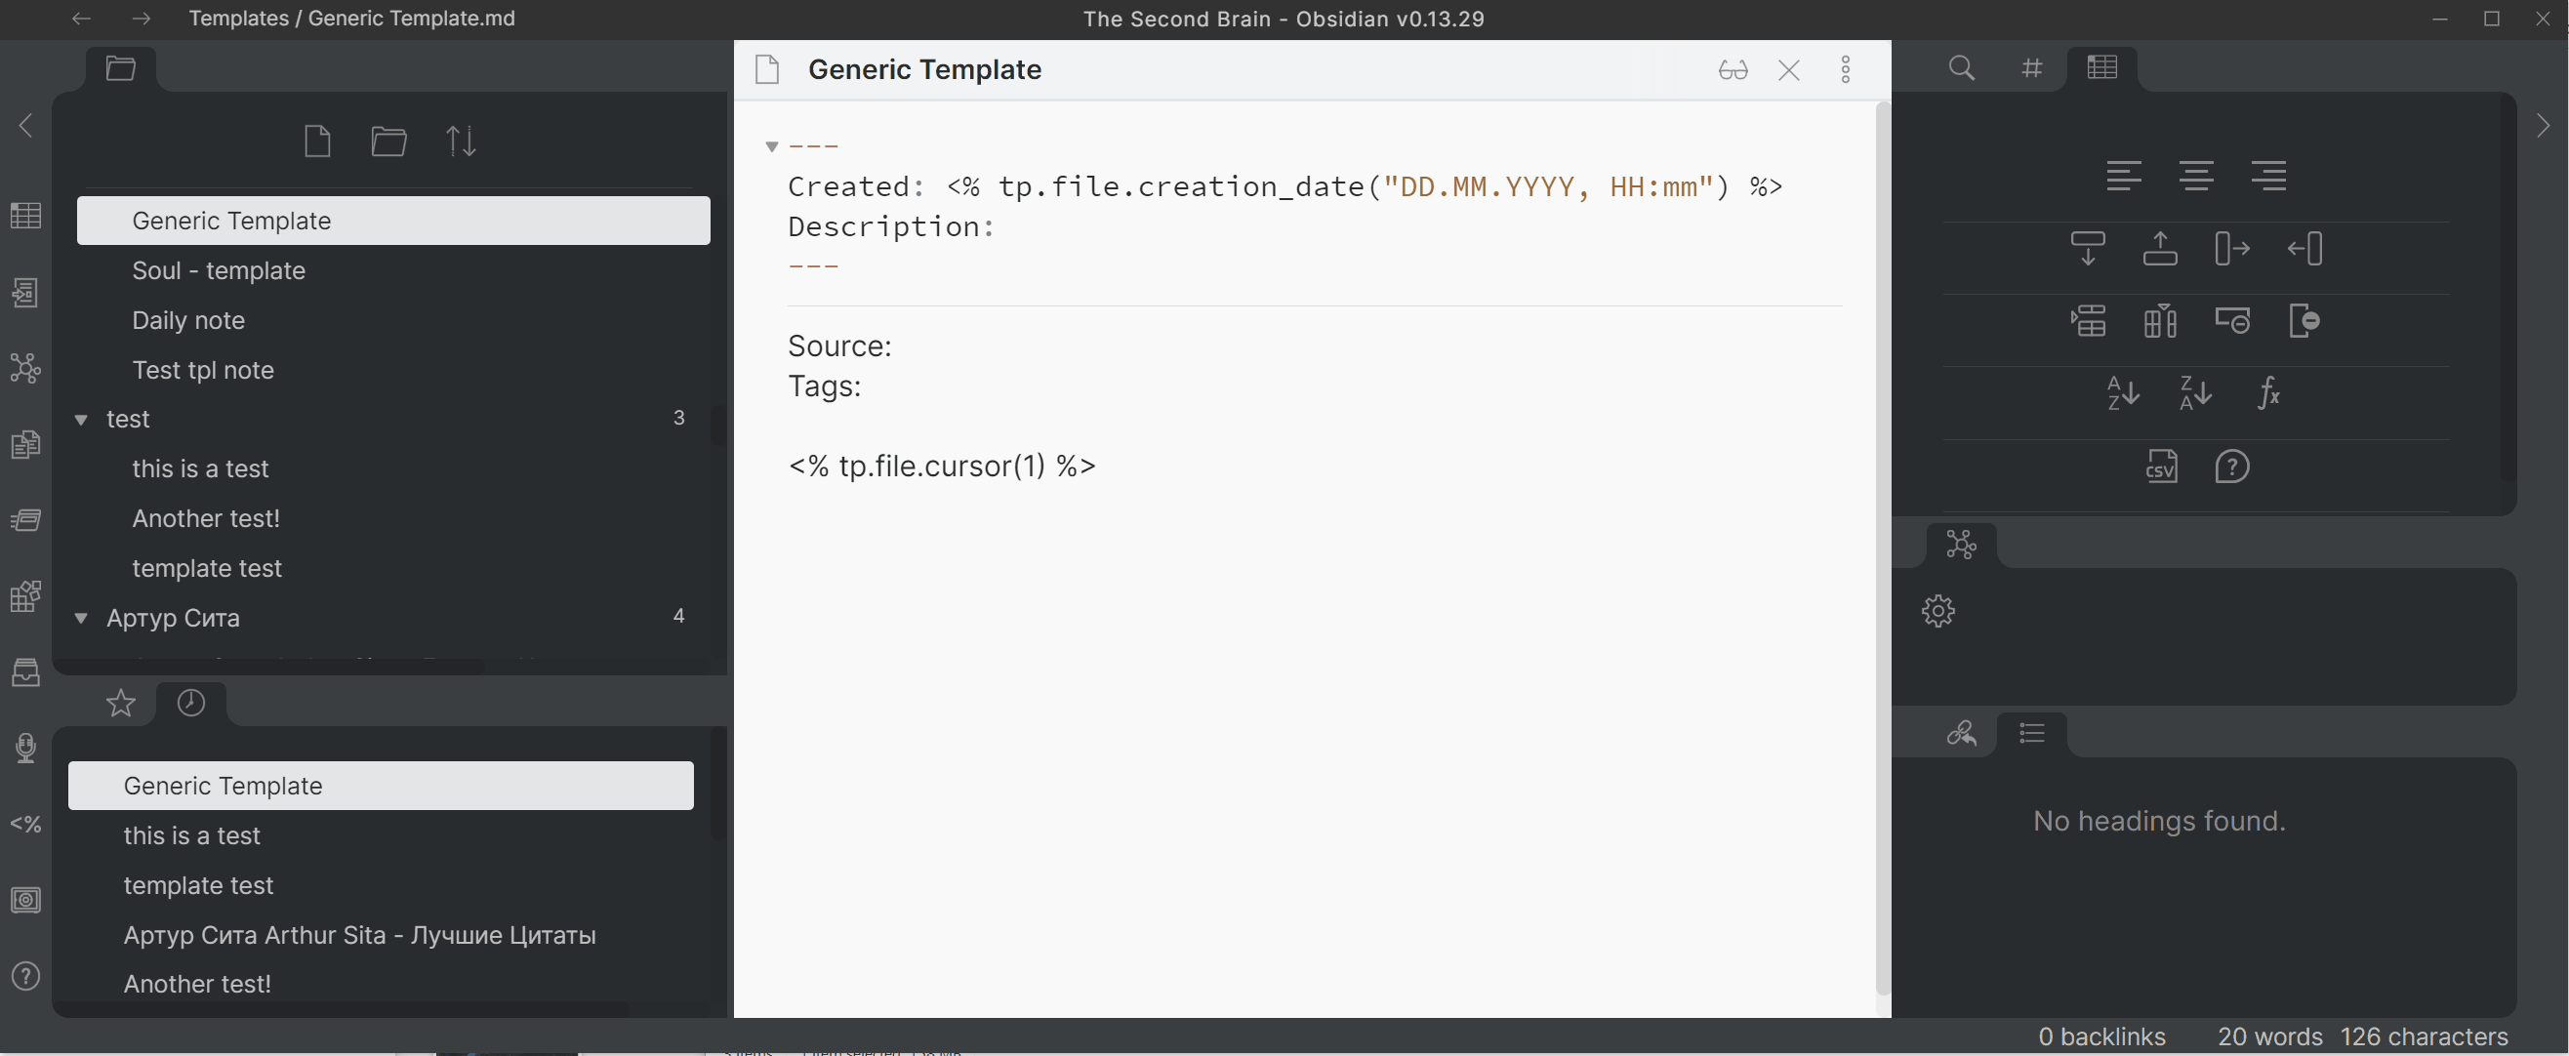Create a new note with the new-file icon
Image resolution: width=2569 pixels, height=1056 pixels.
coord(318,141)
